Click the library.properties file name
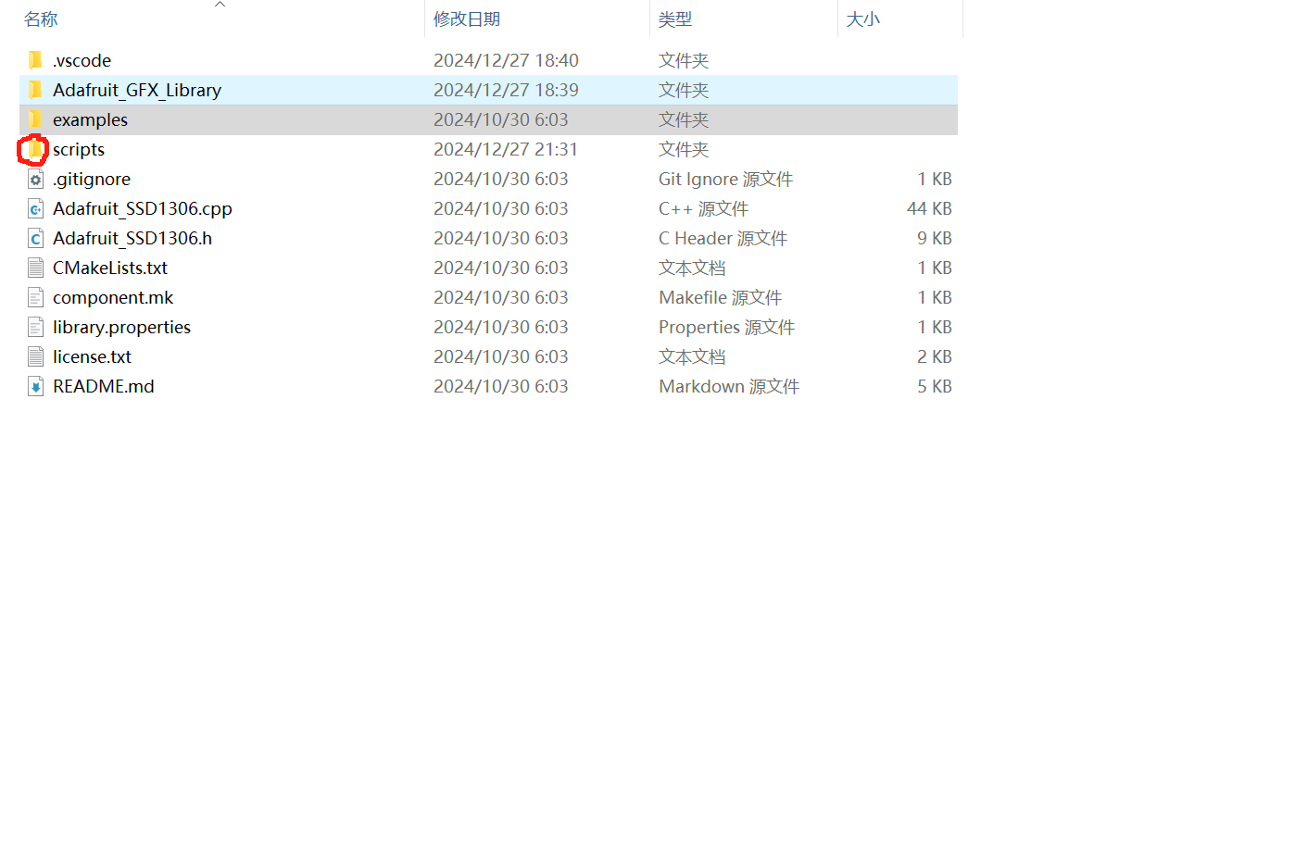 [x=121, y=327]
